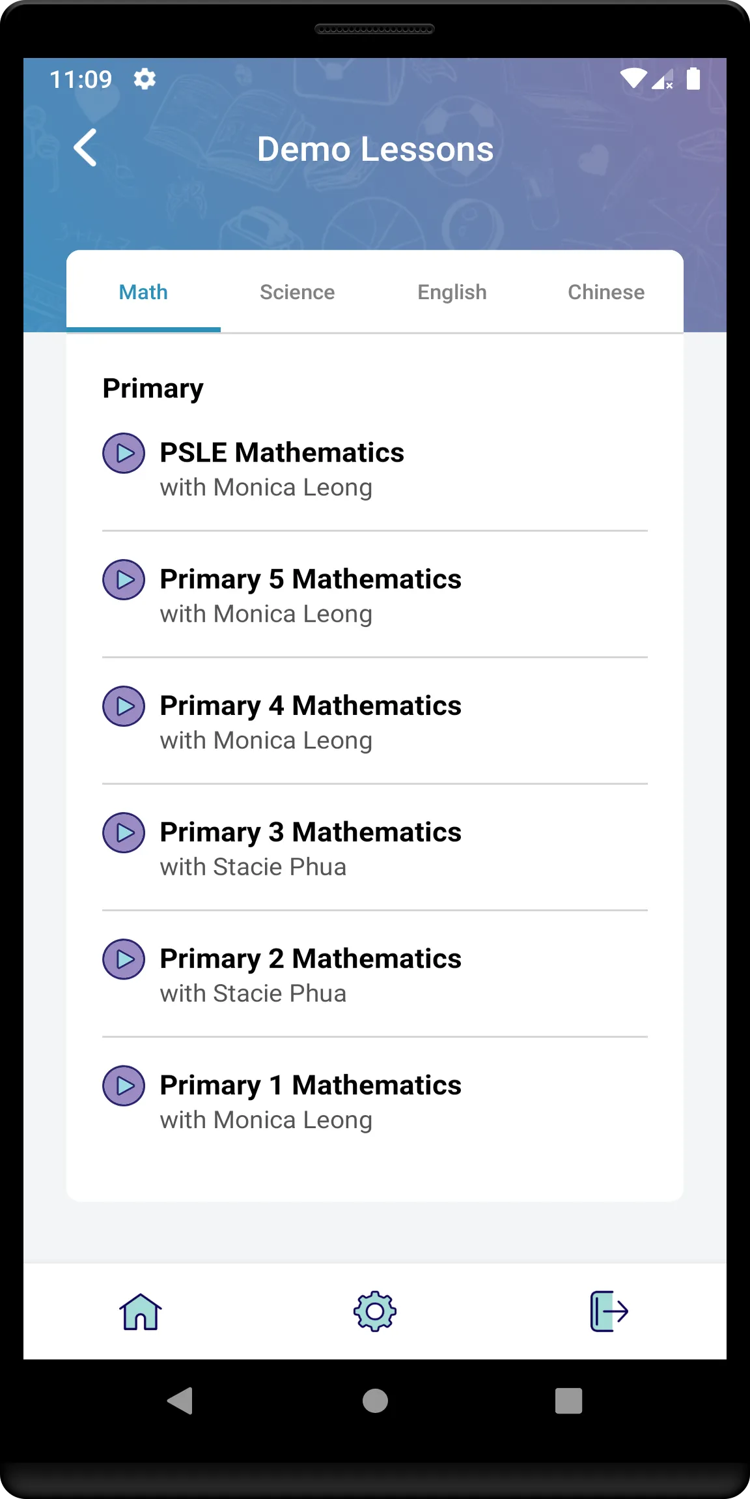Tap the back arrow in the header

[85, 148]
